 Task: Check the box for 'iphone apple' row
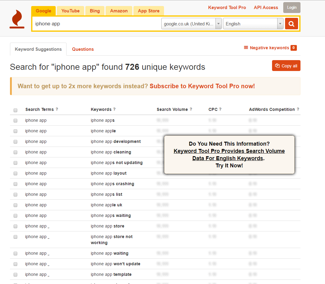pyautogui.click(x=15, y=131)
